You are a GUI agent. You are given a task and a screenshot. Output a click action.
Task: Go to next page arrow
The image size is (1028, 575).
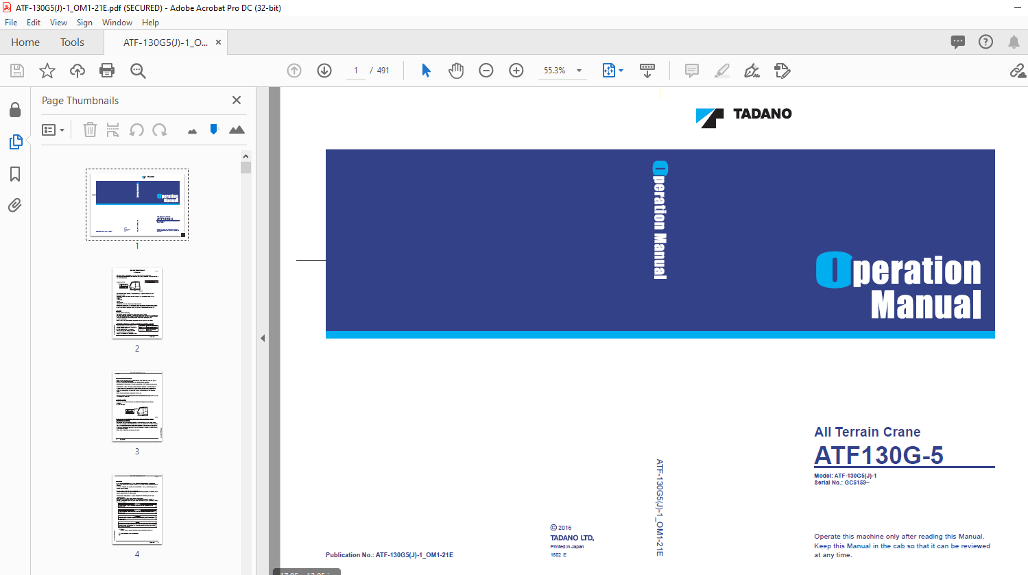[x=324, y=71]
